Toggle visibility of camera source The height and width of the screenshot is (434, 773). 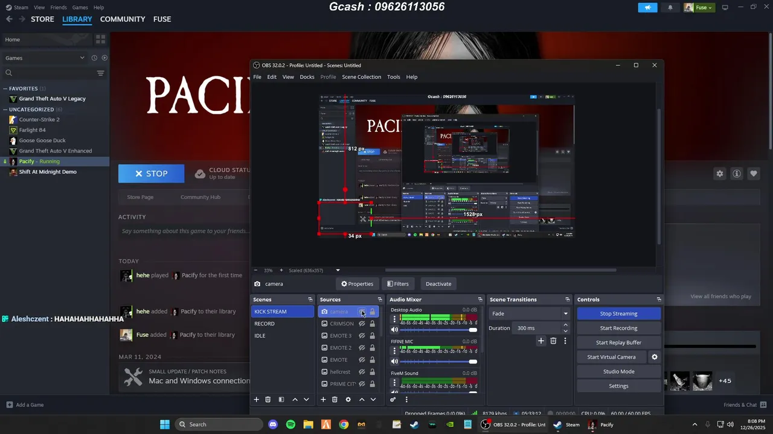pos(362,312)
